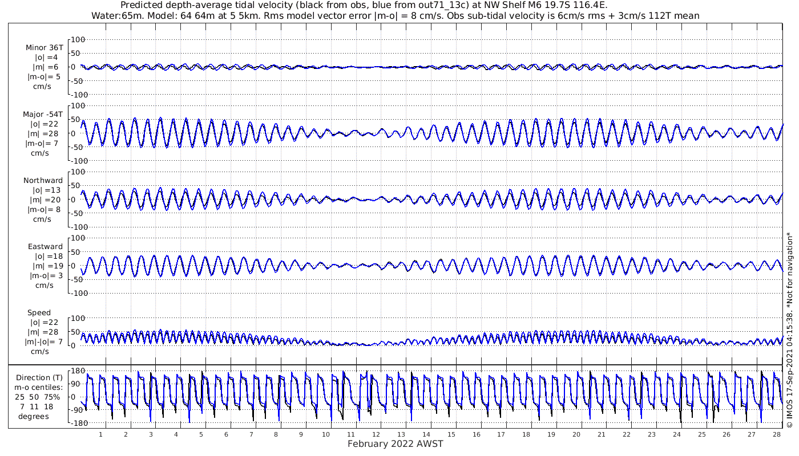This screenshot has width=799, height=456.
Task: Click the 'February 2022 AWST' x-axis title
Action: click(x=395, y=444)
